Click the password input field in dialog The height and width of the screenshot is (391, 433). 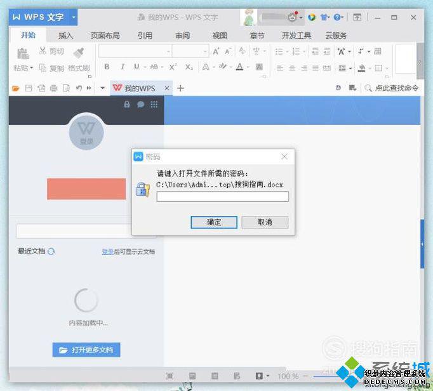click(x=223, y=197)
